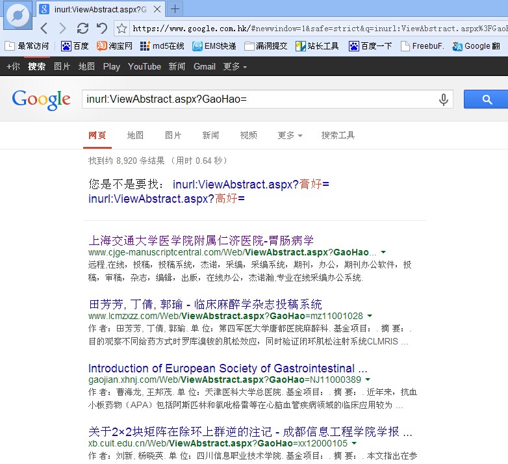Open result 关于2×2块矩阵在除环上群逆的注记
Viewport: 508px width, 464px height.
(250, 432)
